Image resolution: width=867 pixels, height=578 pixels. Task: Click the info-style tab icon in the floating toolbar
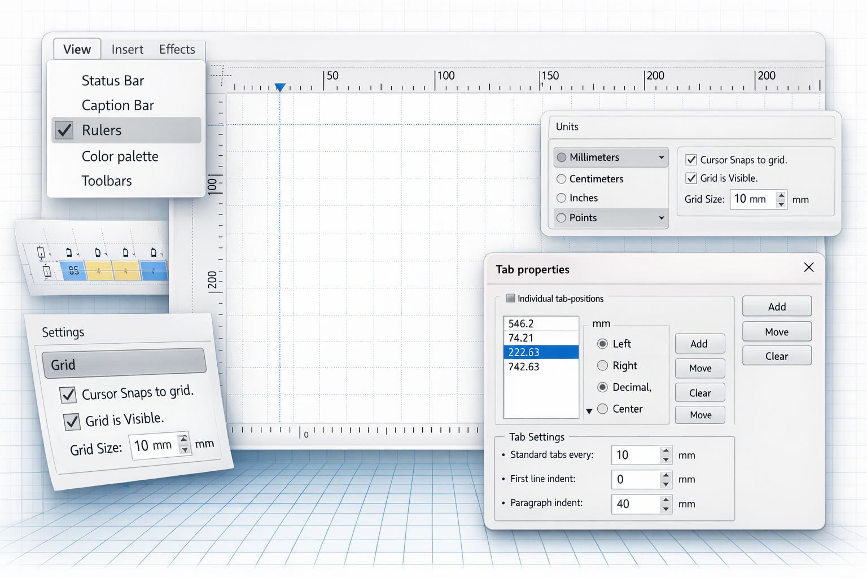[x=47, y=272]
